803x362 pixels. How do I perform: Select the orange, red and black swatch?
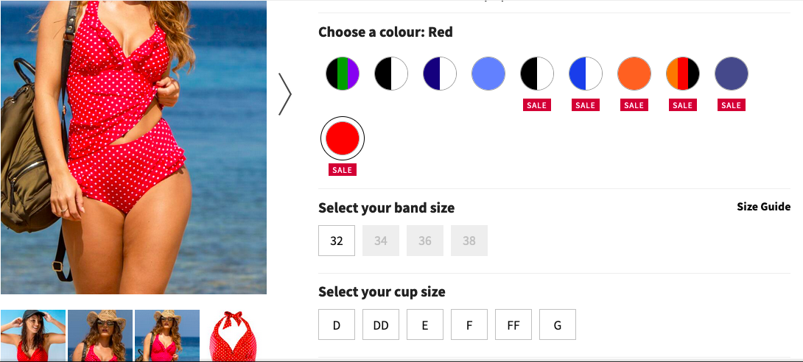click(x=683, y=74)
